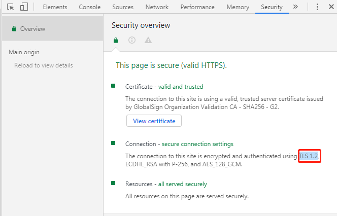
Task: Switch to the Elements tab
Action: coord(55,7)
